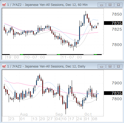Click date label 08 on Daily axis
The height and width of the screenshot is (123, 124).
click(95, 119)
